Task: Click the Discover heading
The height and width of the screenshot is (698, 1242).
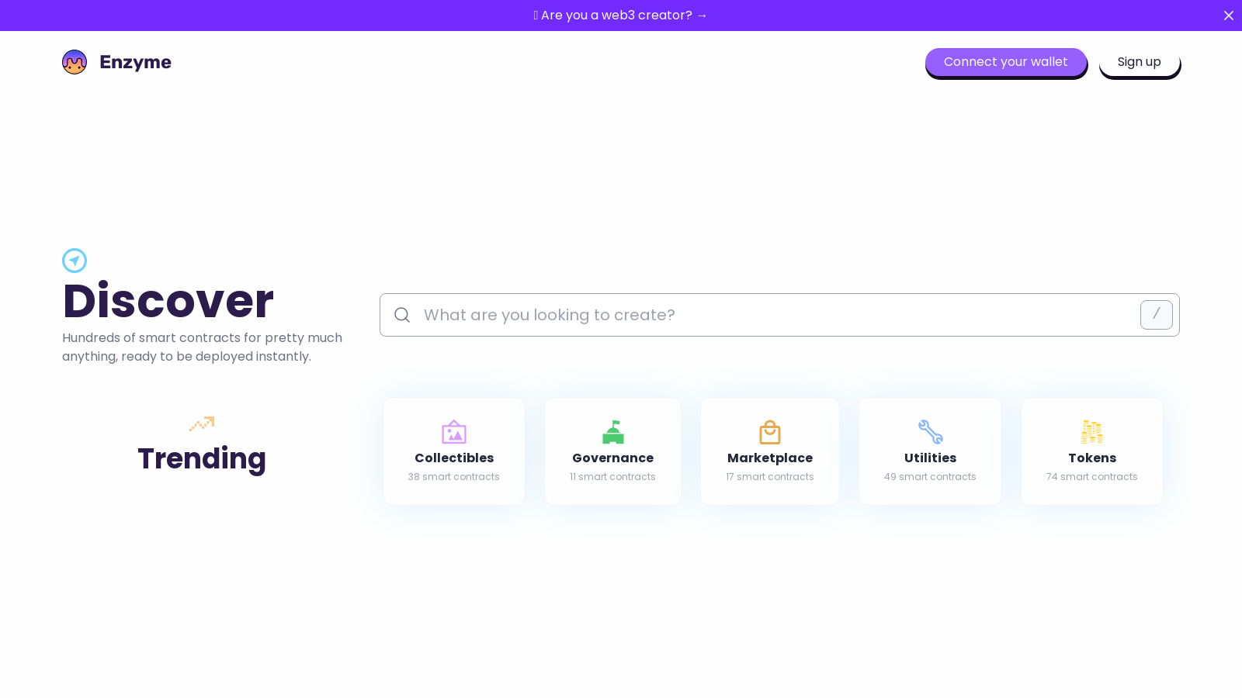Action: click(168, 301)
